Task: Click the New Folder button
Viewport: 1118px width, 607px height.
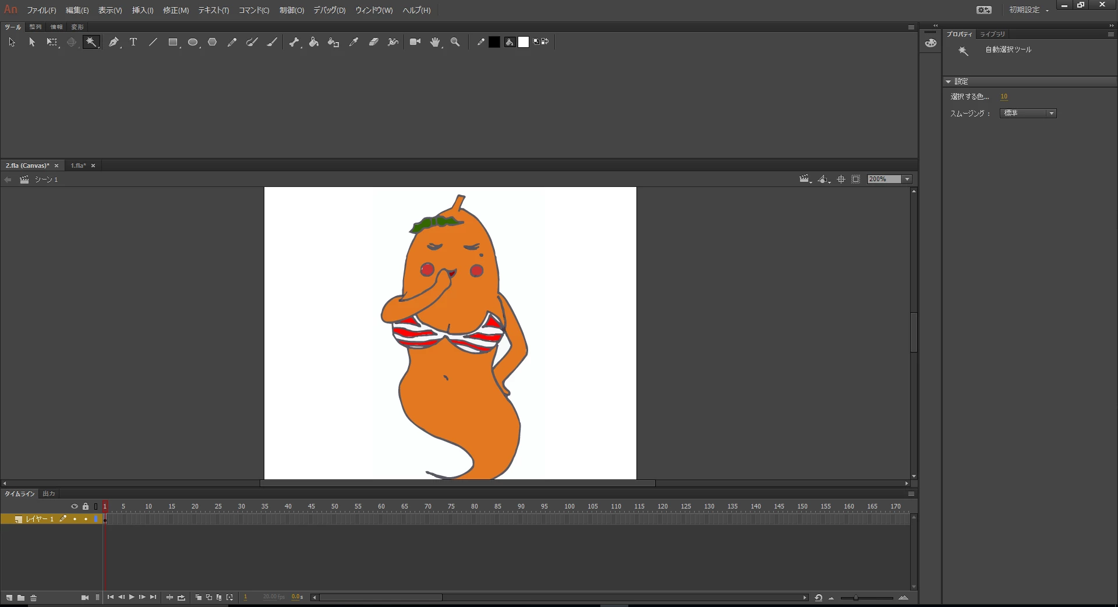Action: pos(21,598)
